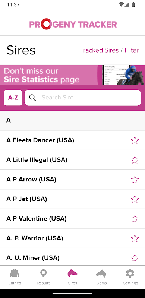Viewport: 145px width, 298px height.
Task: Open the A-Z letter selector
Action: tap(13, 98)
